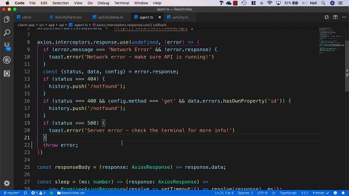Open the Debug view in activity bar
Screen dimensions: 349x196
7,60
